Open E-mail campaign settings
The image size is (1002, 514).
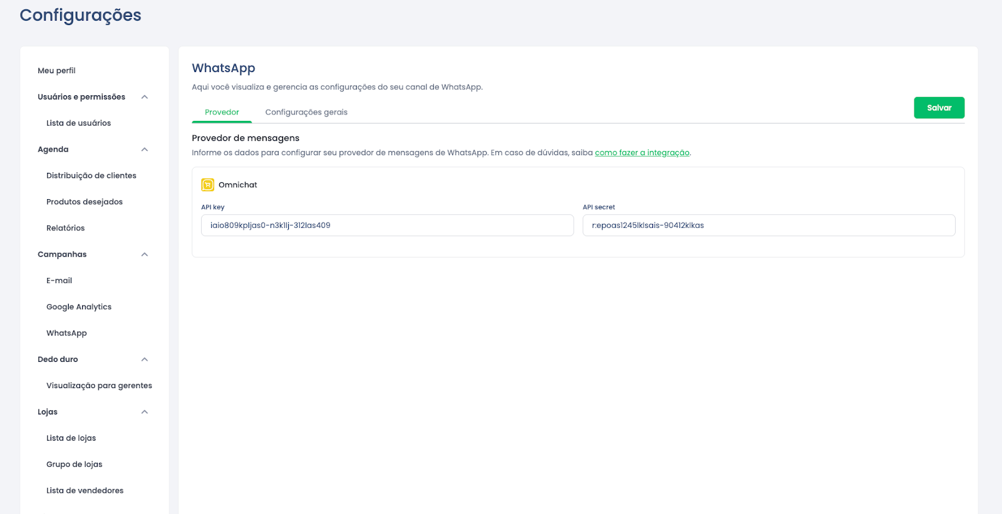tap(59, 281)
